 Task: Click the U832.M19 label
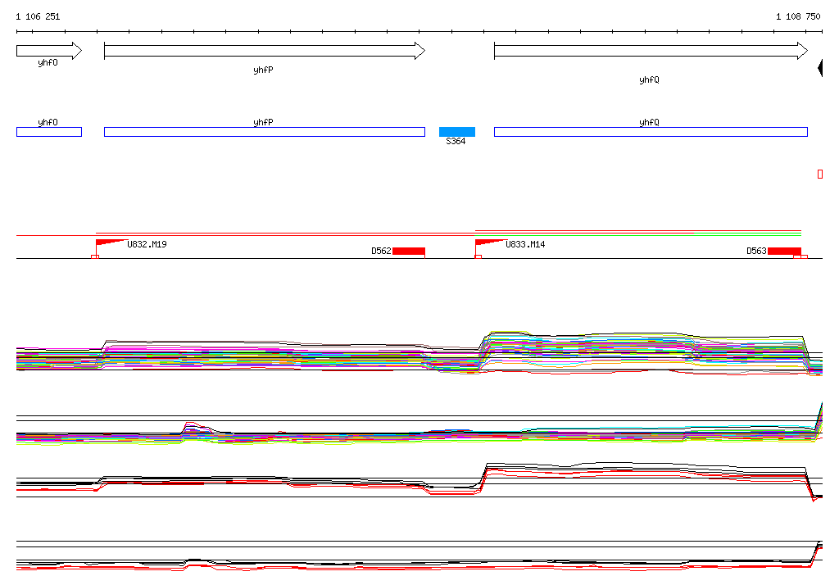147,245
